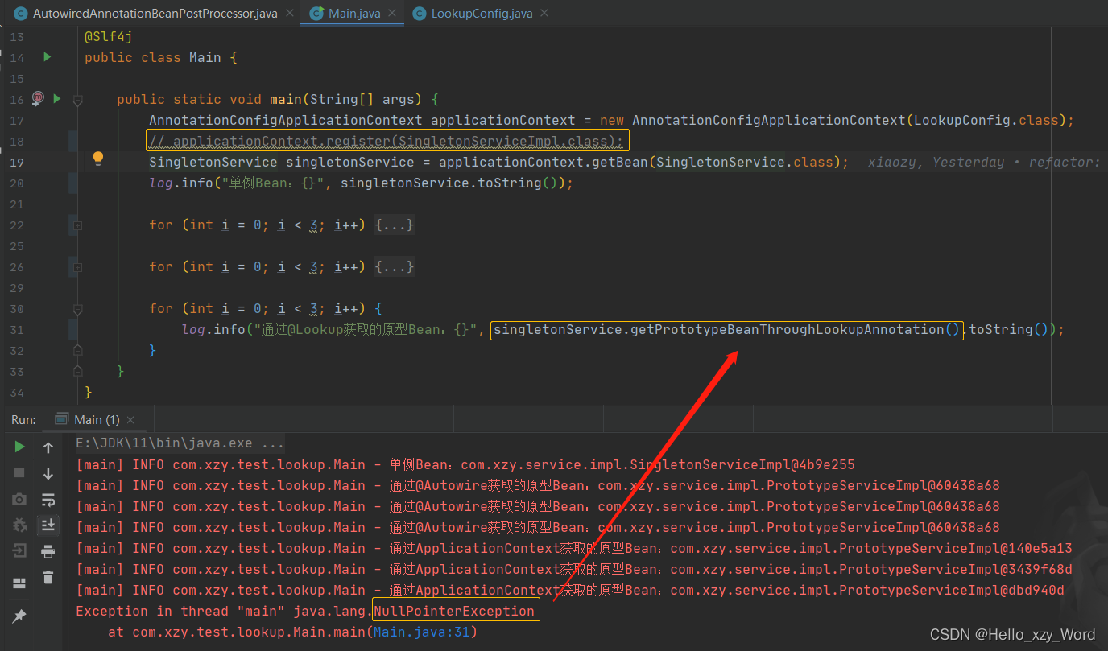Toggle Soft-Wrap in console
Viewport: 1108px width, 651px height.
tap(48, 499)
